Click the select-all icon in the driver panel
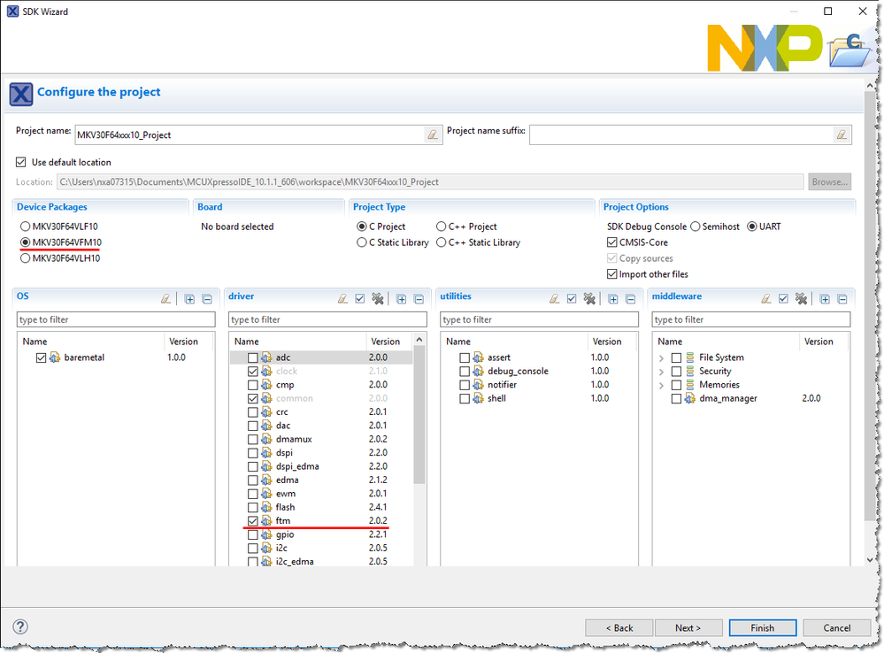This screenshot has width=884, height=653. [x=359, y=299]
